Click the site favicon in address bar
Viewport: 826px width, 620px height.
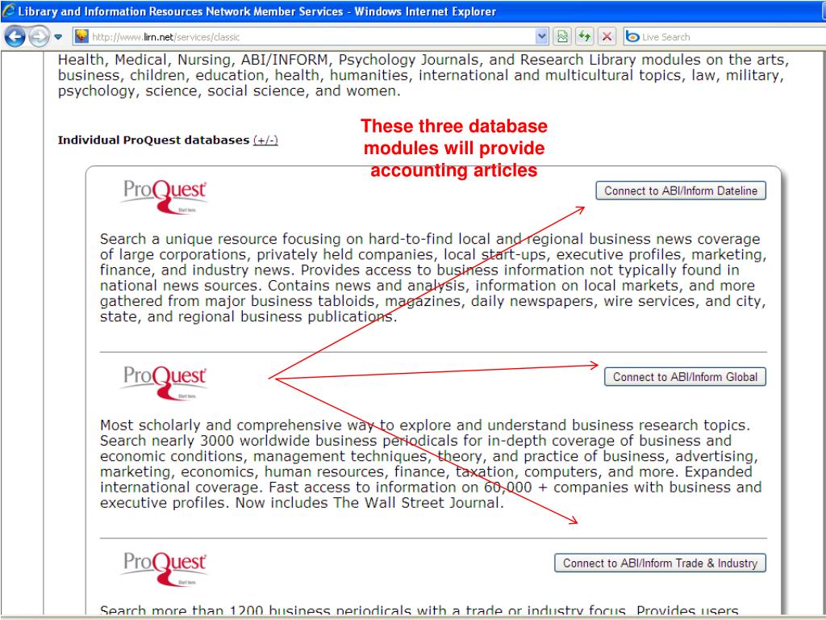[81, 36]
